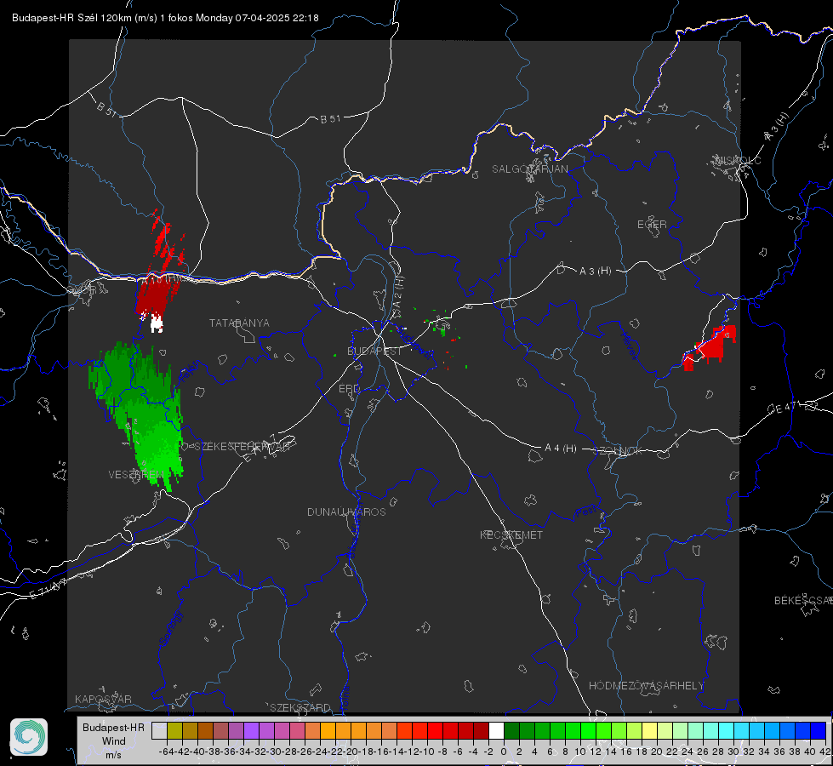The image size is (833, 766).
Task: Click the ÉRD town label
Action: (349, 389)
